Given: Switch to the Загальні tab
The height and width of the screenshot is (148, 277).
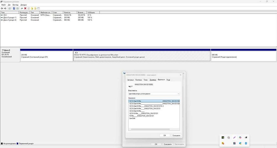Looking at the screenshot, I should click(130, 80).
